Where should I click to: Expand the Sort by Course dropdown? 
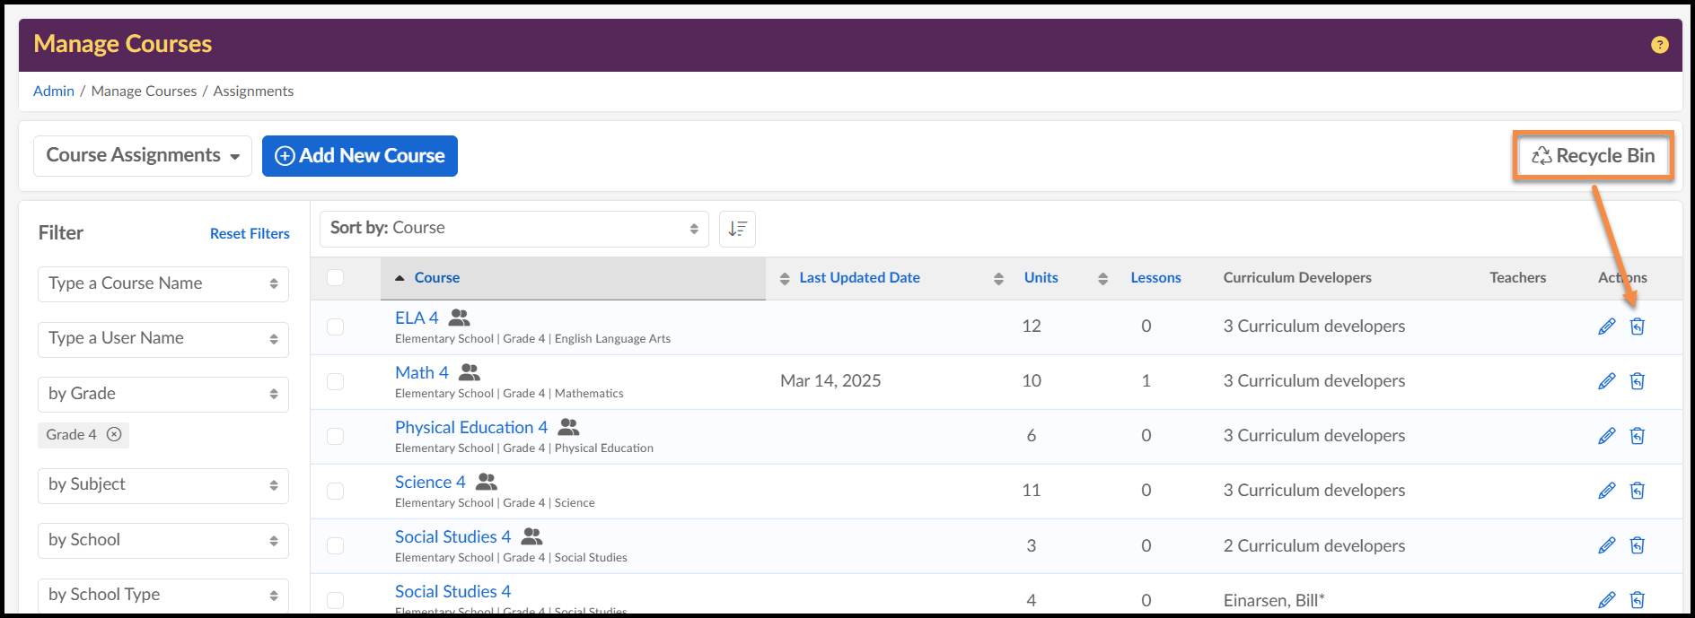point(514,229)
